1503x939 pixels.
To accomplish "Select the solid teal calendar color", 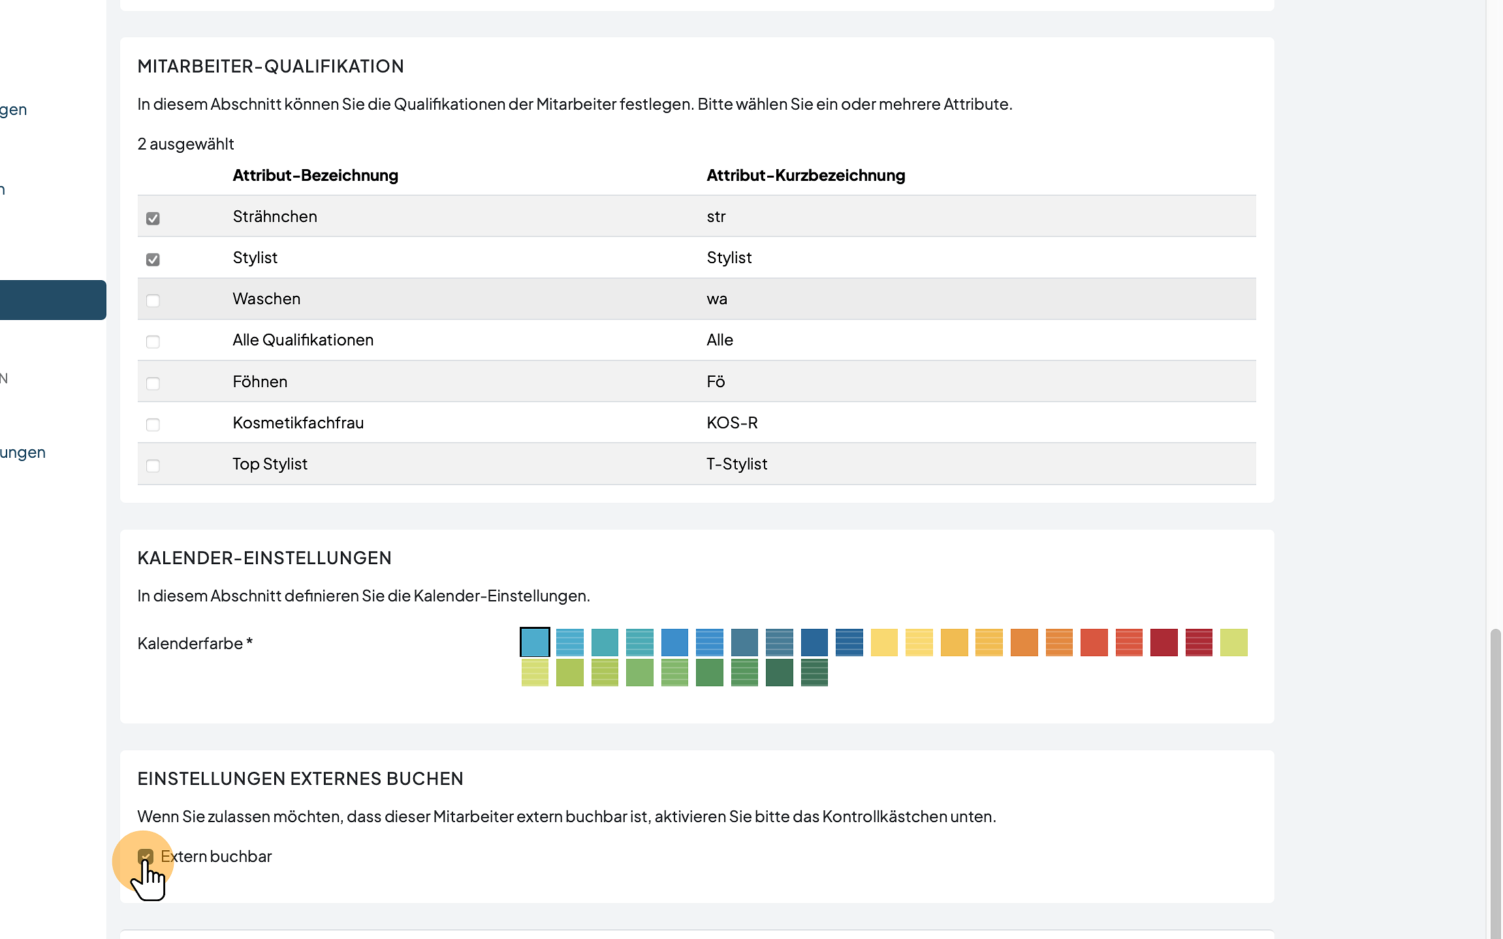I will (605, 643).
